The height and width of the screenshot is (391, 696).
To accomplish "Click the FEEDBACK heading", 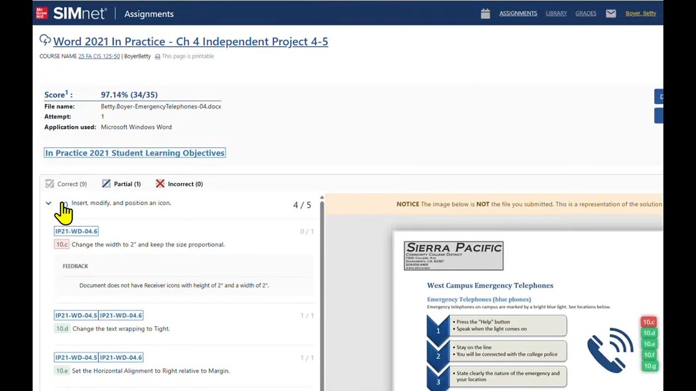I will coord(75,266).
